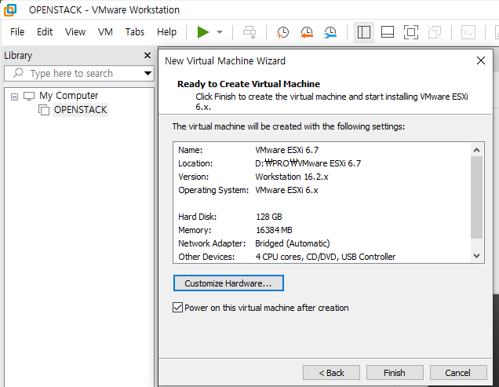Click the Memory value 16384 MB
This screenshot has width=499, height=387.
pos(274,230)
